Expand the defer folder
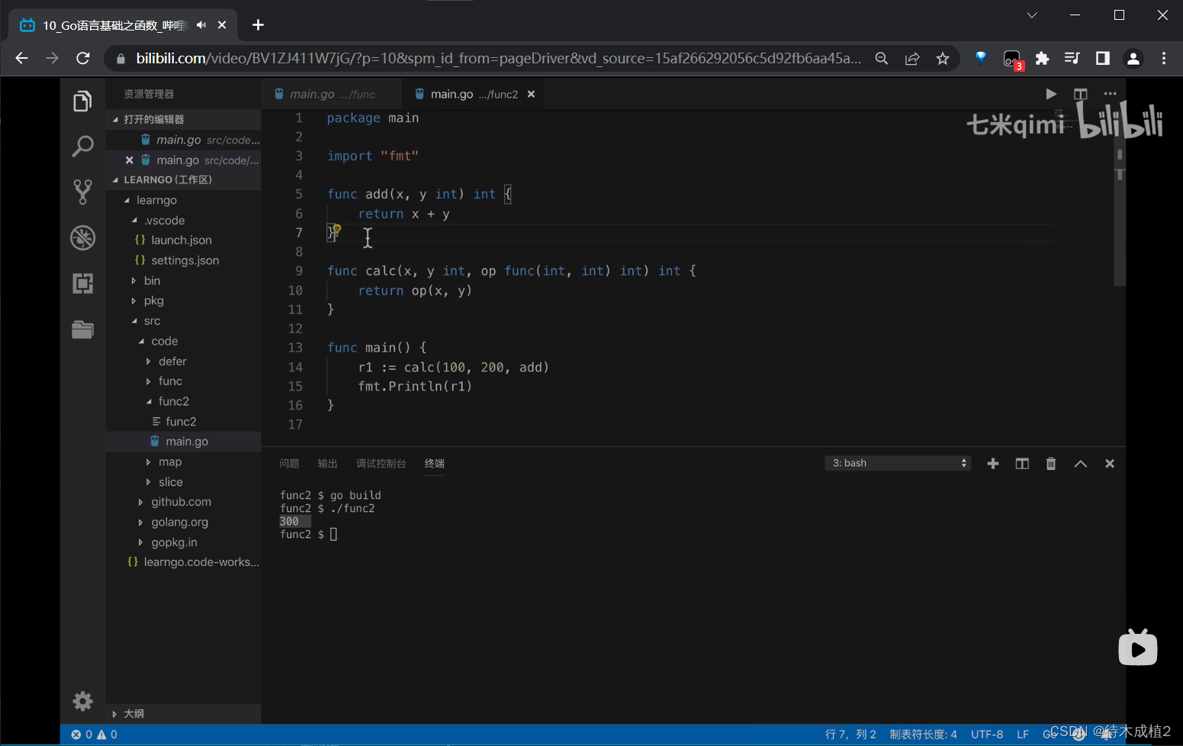Image resolution: width=1183 pixels, height=746 pixels. tap(183, 362)
